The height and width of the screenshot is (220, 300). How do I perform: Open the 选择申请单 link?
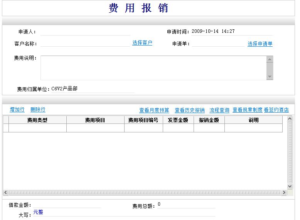[260, 44]
